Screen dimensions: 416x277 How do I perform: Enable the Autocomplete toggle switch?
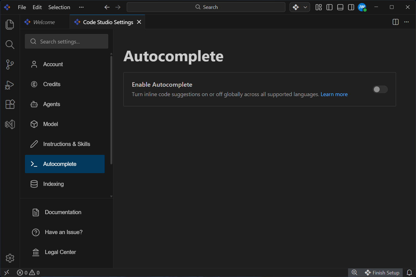pos(380,89)
